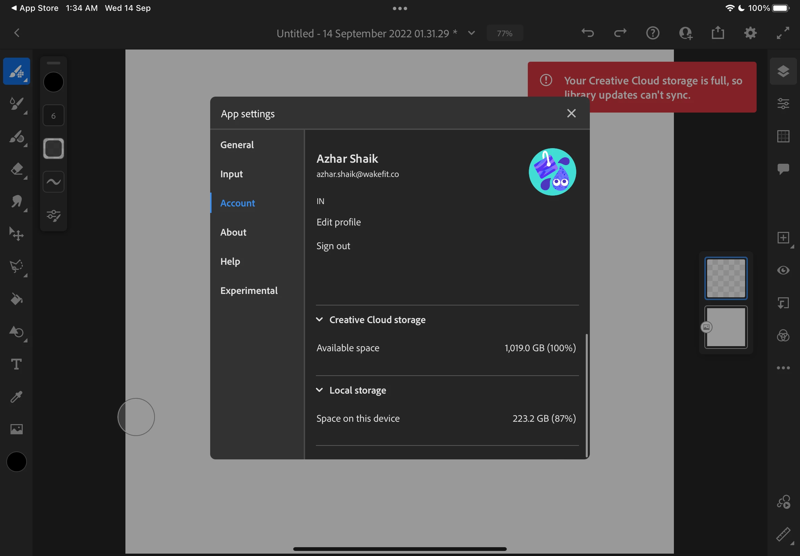Open the black foreground color swatch
This screenshot has height=556, width=800.
[16, 462]
